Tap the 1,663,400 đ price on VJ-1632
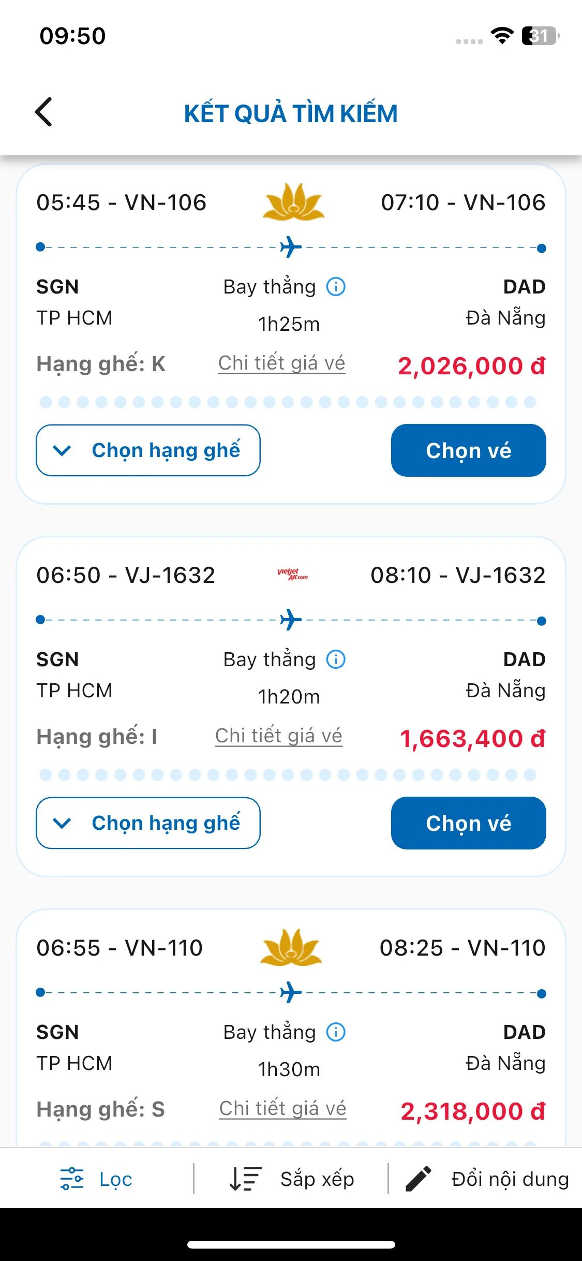The height and width of the screenshot is (1261, 582). coord(473,738)
